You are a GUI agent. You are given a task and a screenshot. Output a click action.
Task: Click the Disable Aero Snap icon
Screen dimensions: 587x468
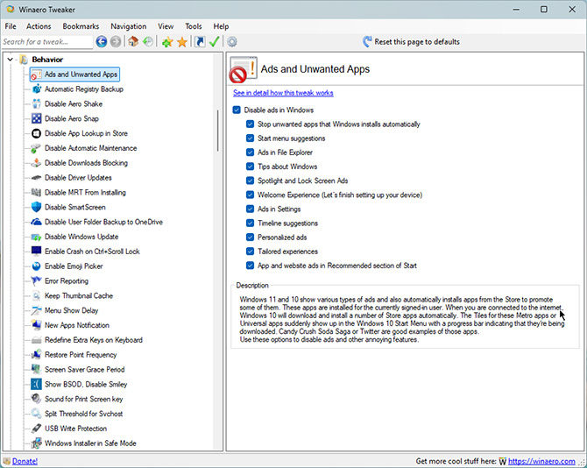(x=36, y=118)
